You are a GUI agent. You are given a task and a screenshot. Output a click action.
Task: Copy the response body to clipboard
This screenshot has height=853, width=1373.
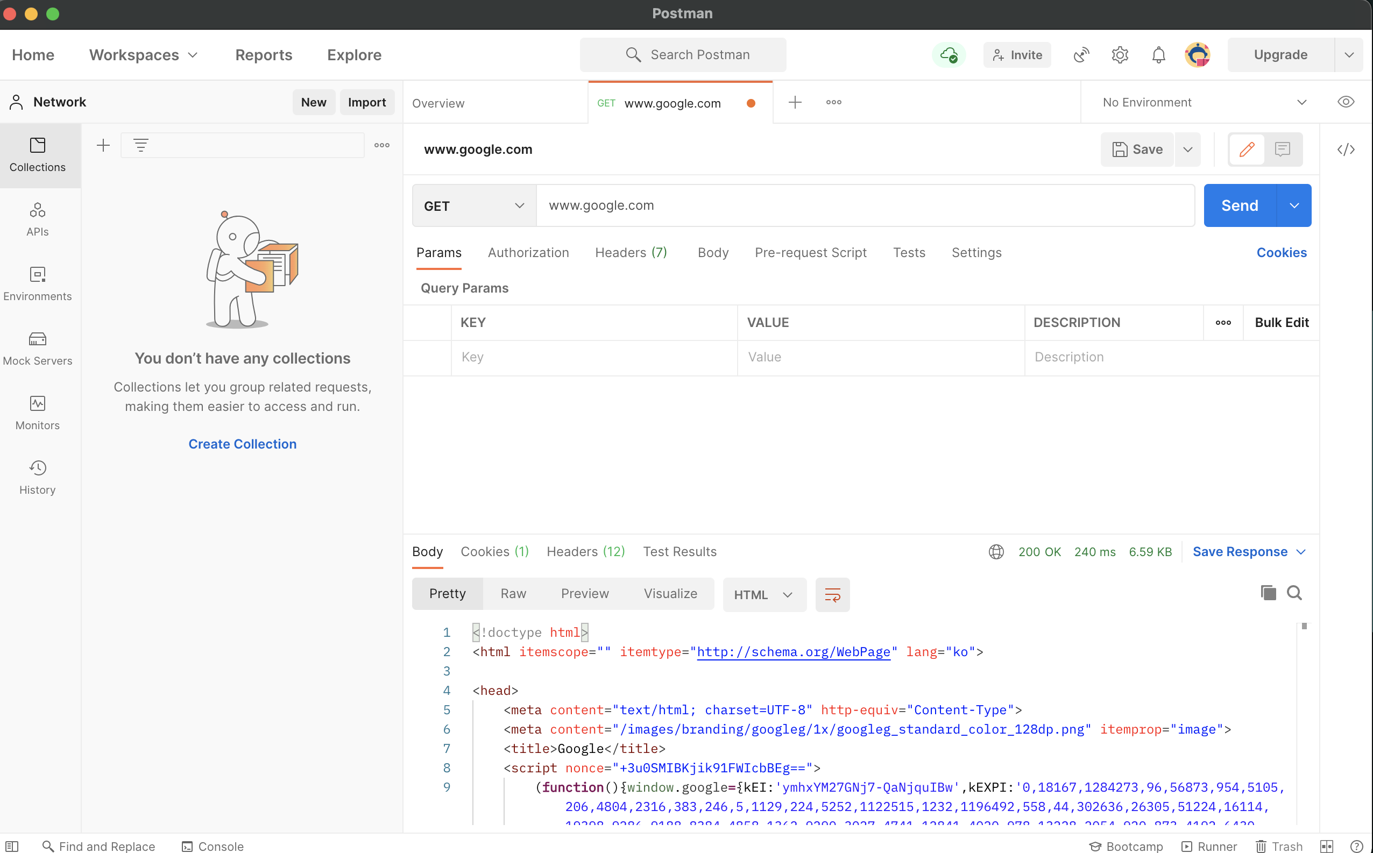coord(1268,593)
